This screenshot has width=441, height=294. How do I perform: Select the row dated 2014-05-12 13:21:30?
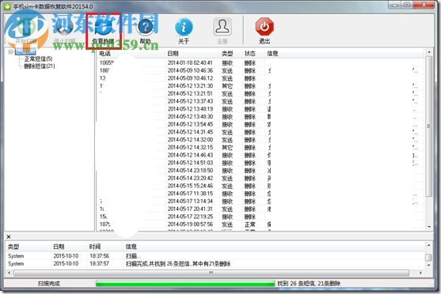(x=260, y=85)
